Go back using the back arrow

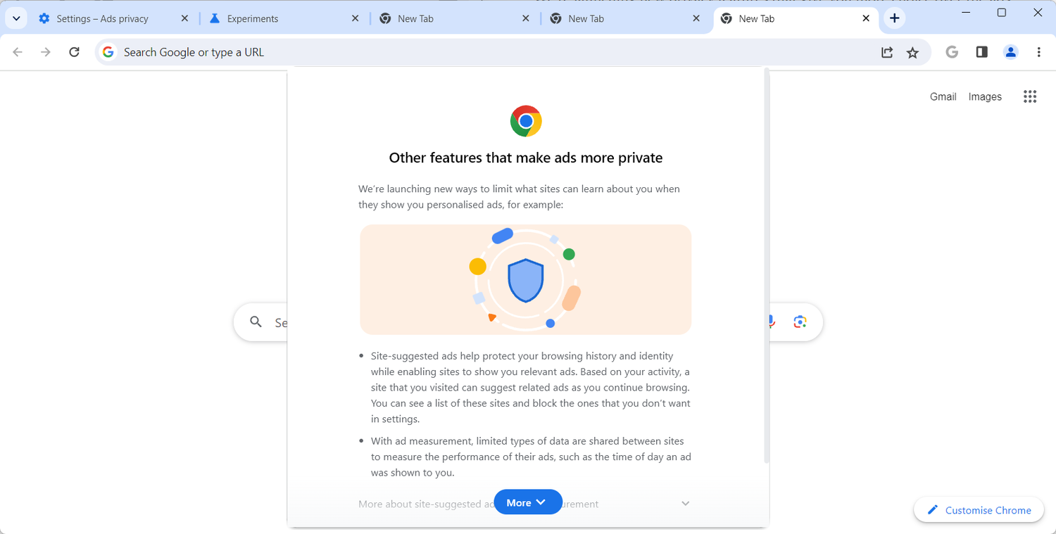point(18,52)
